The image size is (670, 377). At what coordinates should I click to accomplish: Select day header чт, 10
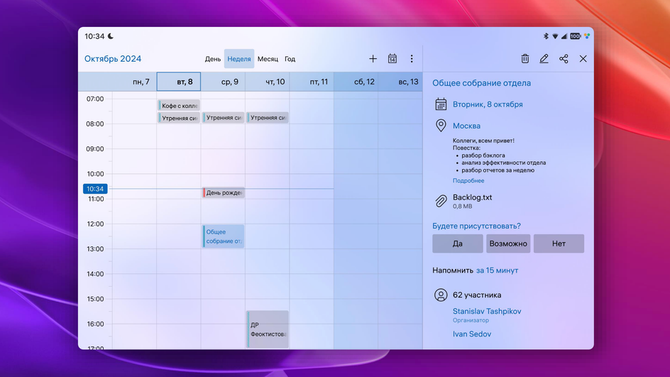pyautogui.click(x=268, y=82)
